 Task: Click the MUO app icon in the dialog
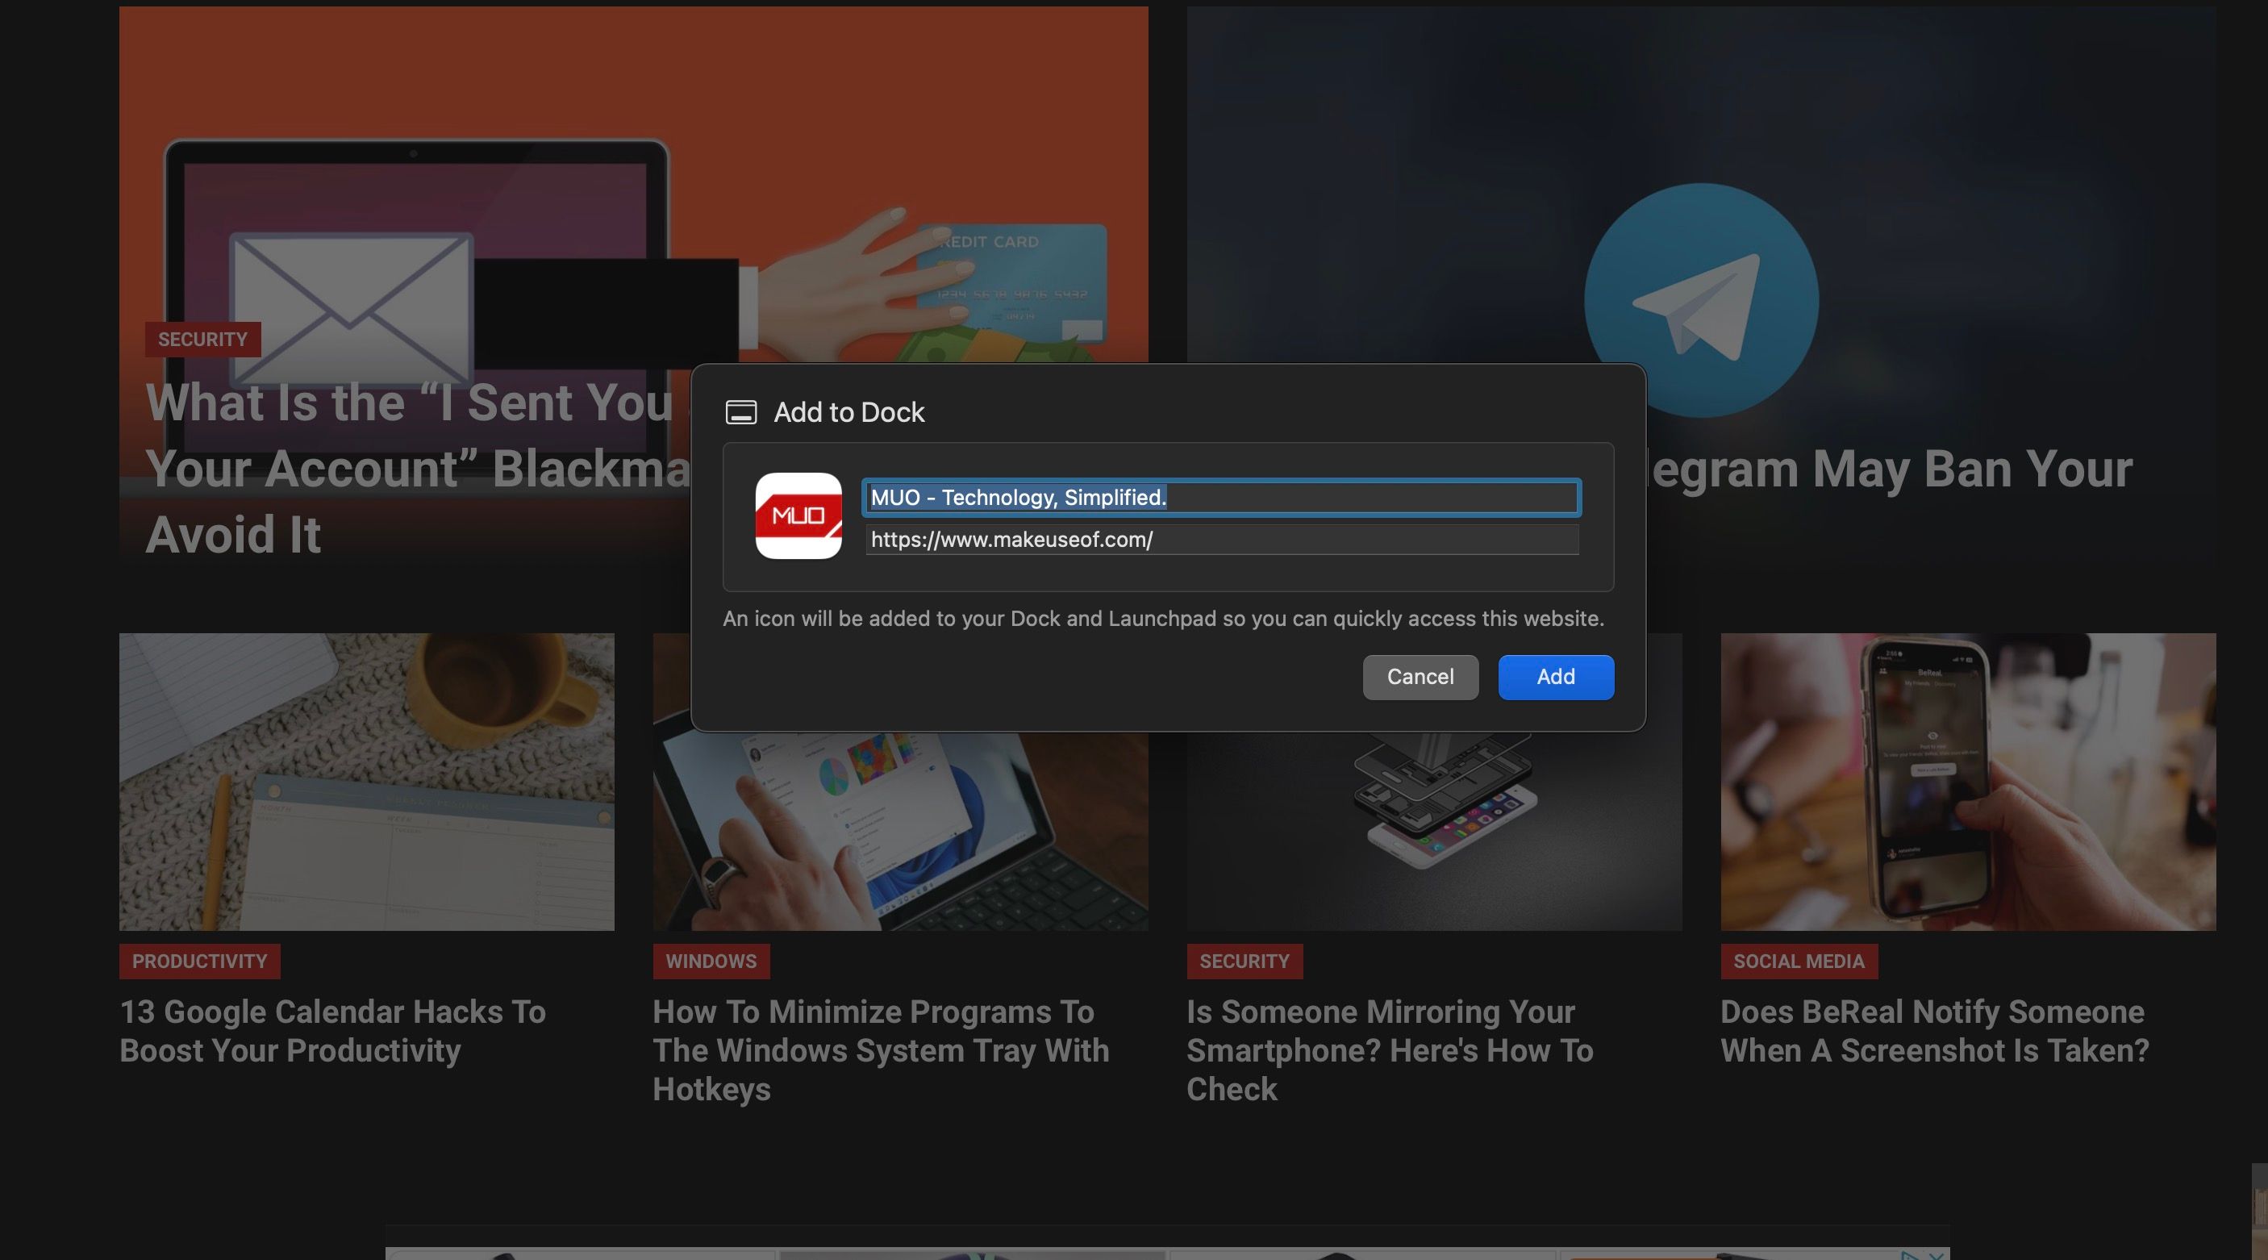[x=798, y=516]
